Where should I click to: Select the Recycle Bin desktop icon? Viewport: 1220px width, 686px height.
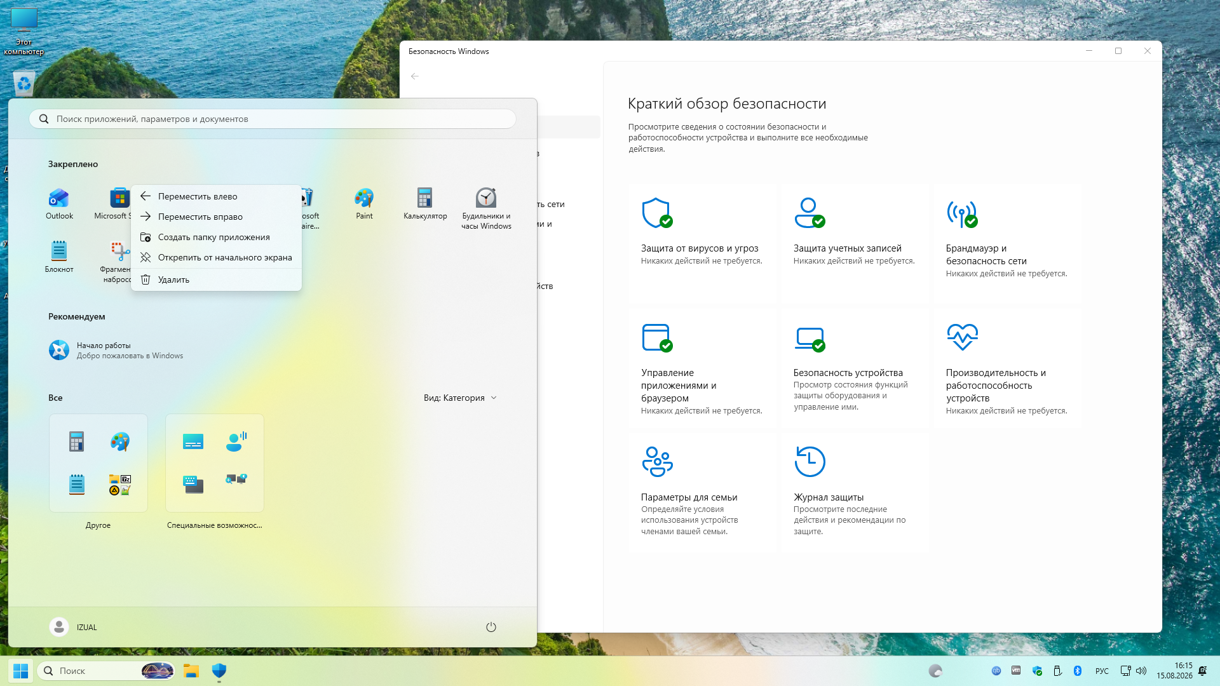point(24,83)
